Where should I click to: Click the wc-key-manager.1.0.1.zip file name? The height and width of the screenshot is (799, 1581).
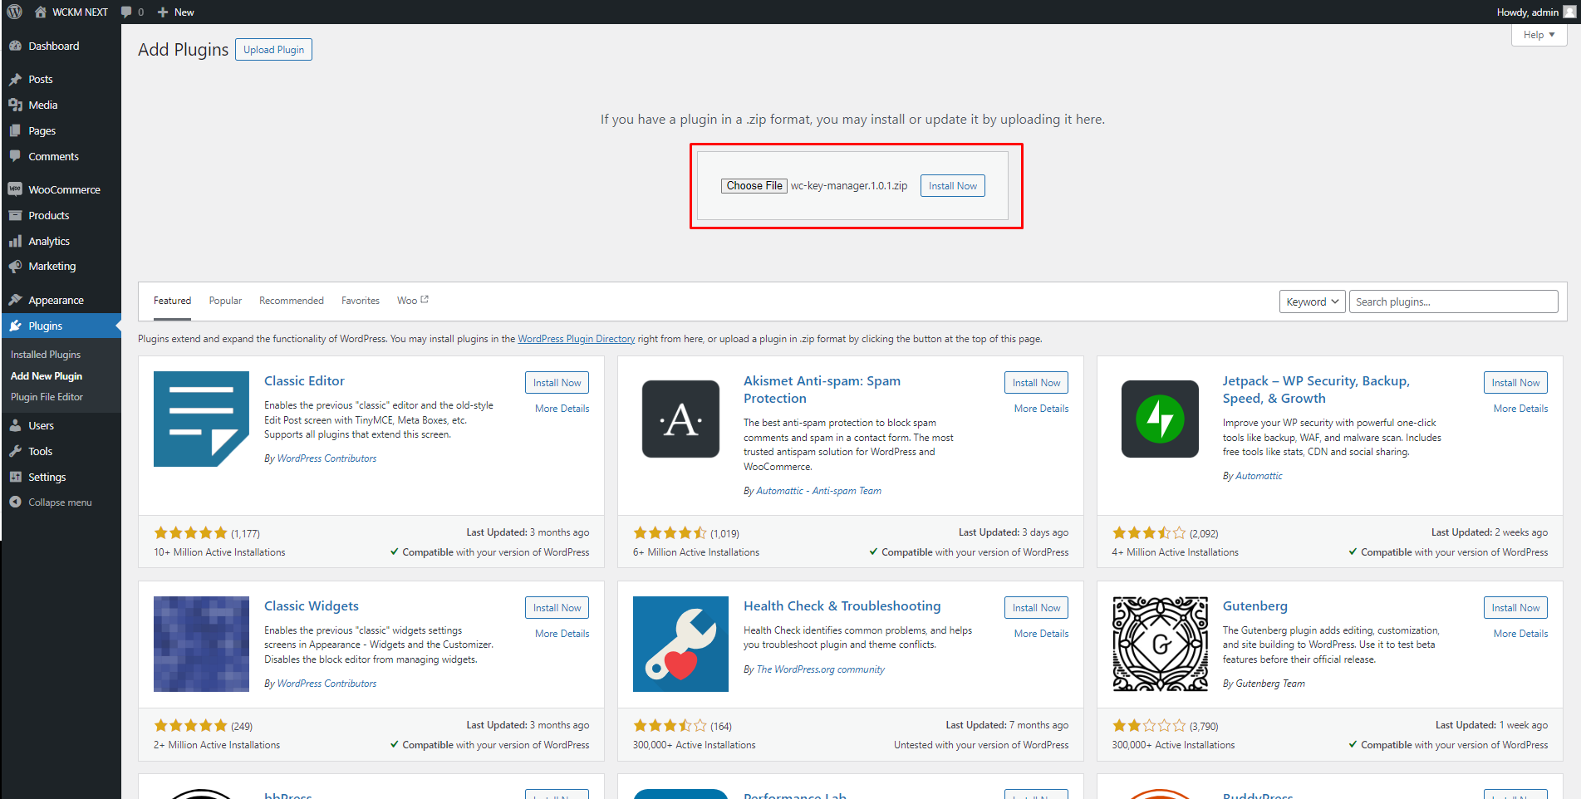pyautogui.click(x=849, y=186)
